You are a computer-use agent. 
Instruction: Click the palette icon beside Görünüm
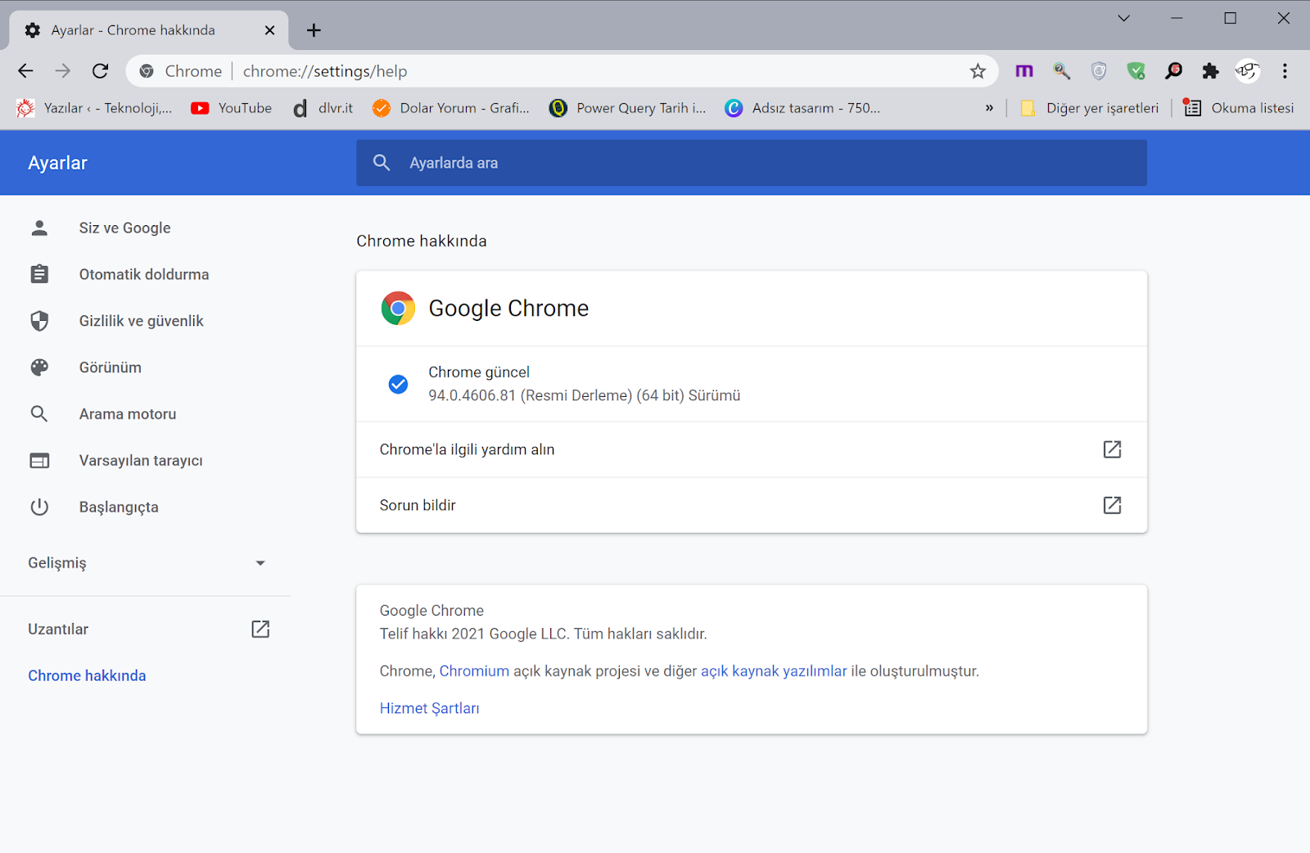[x=39, y=368]
